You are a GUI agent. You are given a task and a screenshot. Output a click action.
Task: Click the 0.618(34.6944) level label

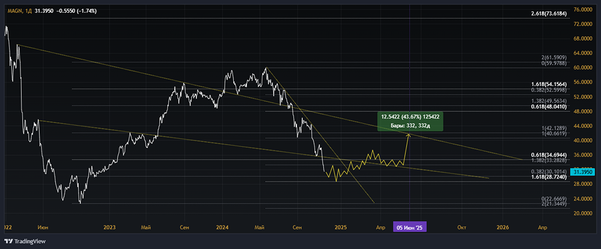coord(550,155)
